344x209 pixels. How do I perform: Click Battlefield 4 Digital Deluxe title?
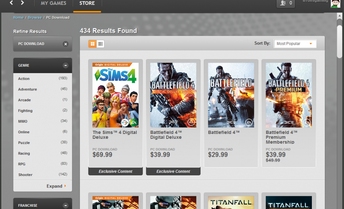point(166,135)
